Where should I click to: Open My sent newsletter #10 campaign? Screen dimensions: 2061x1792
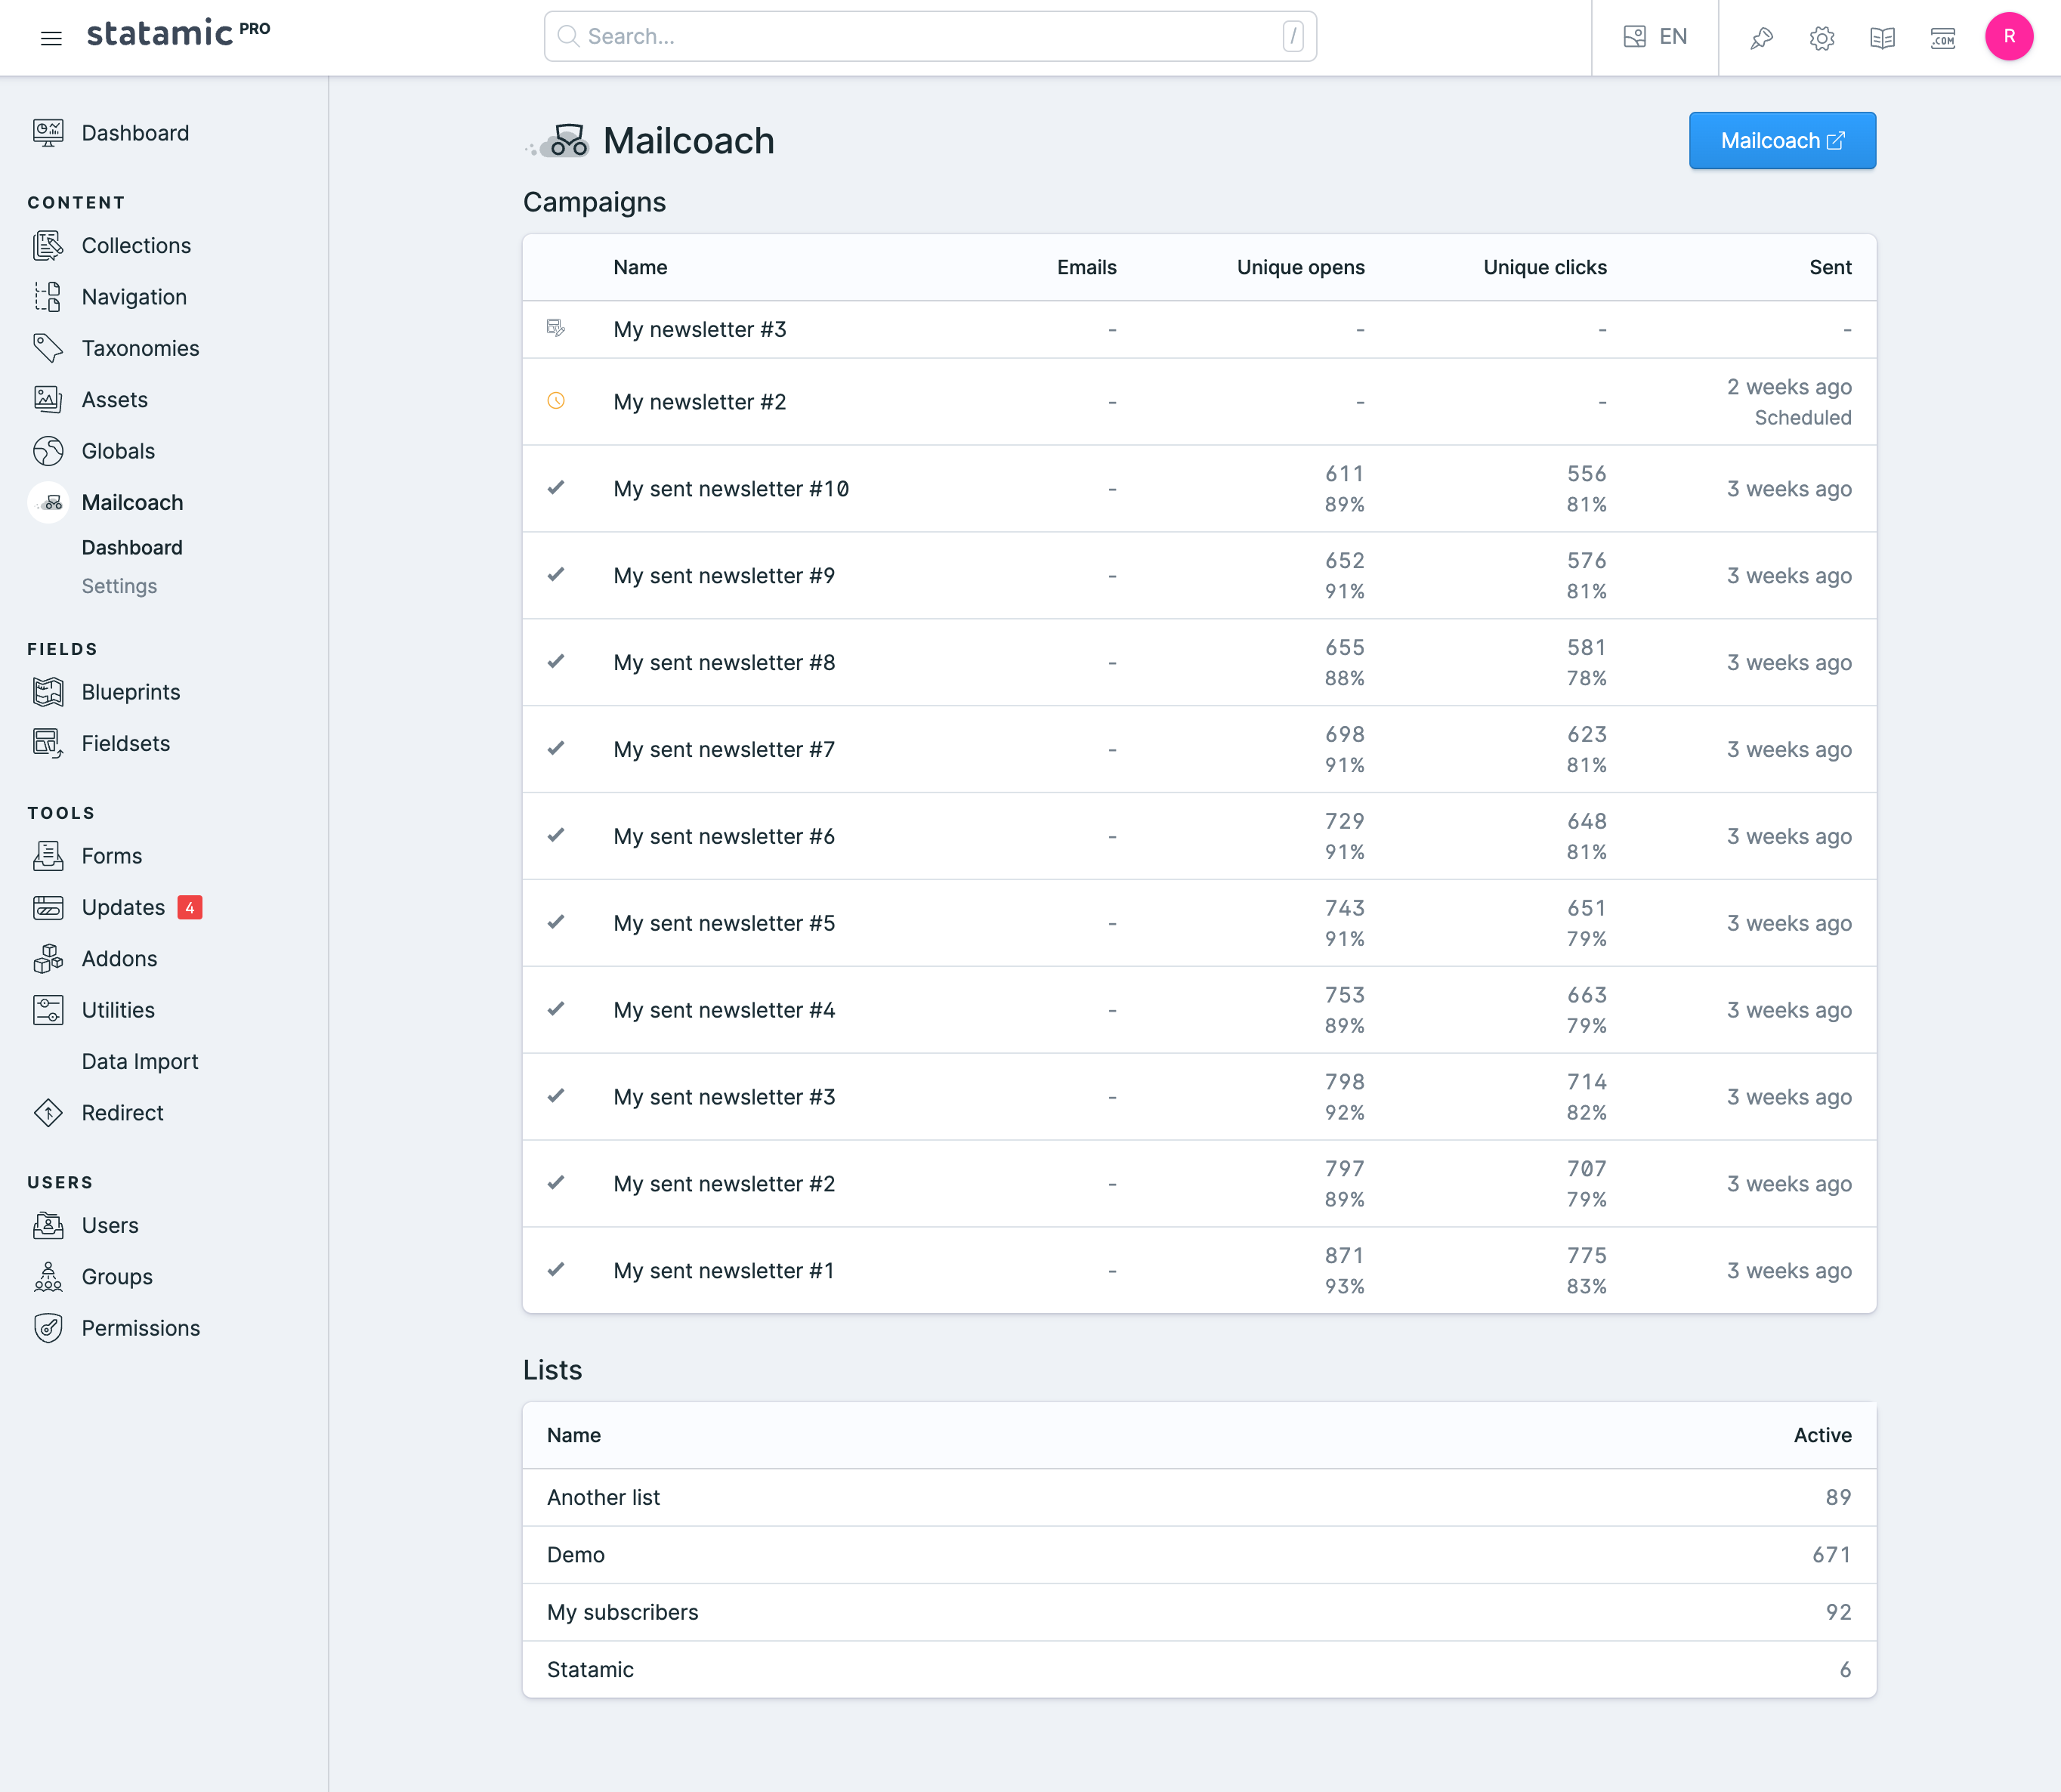click(x=731, y=489)
